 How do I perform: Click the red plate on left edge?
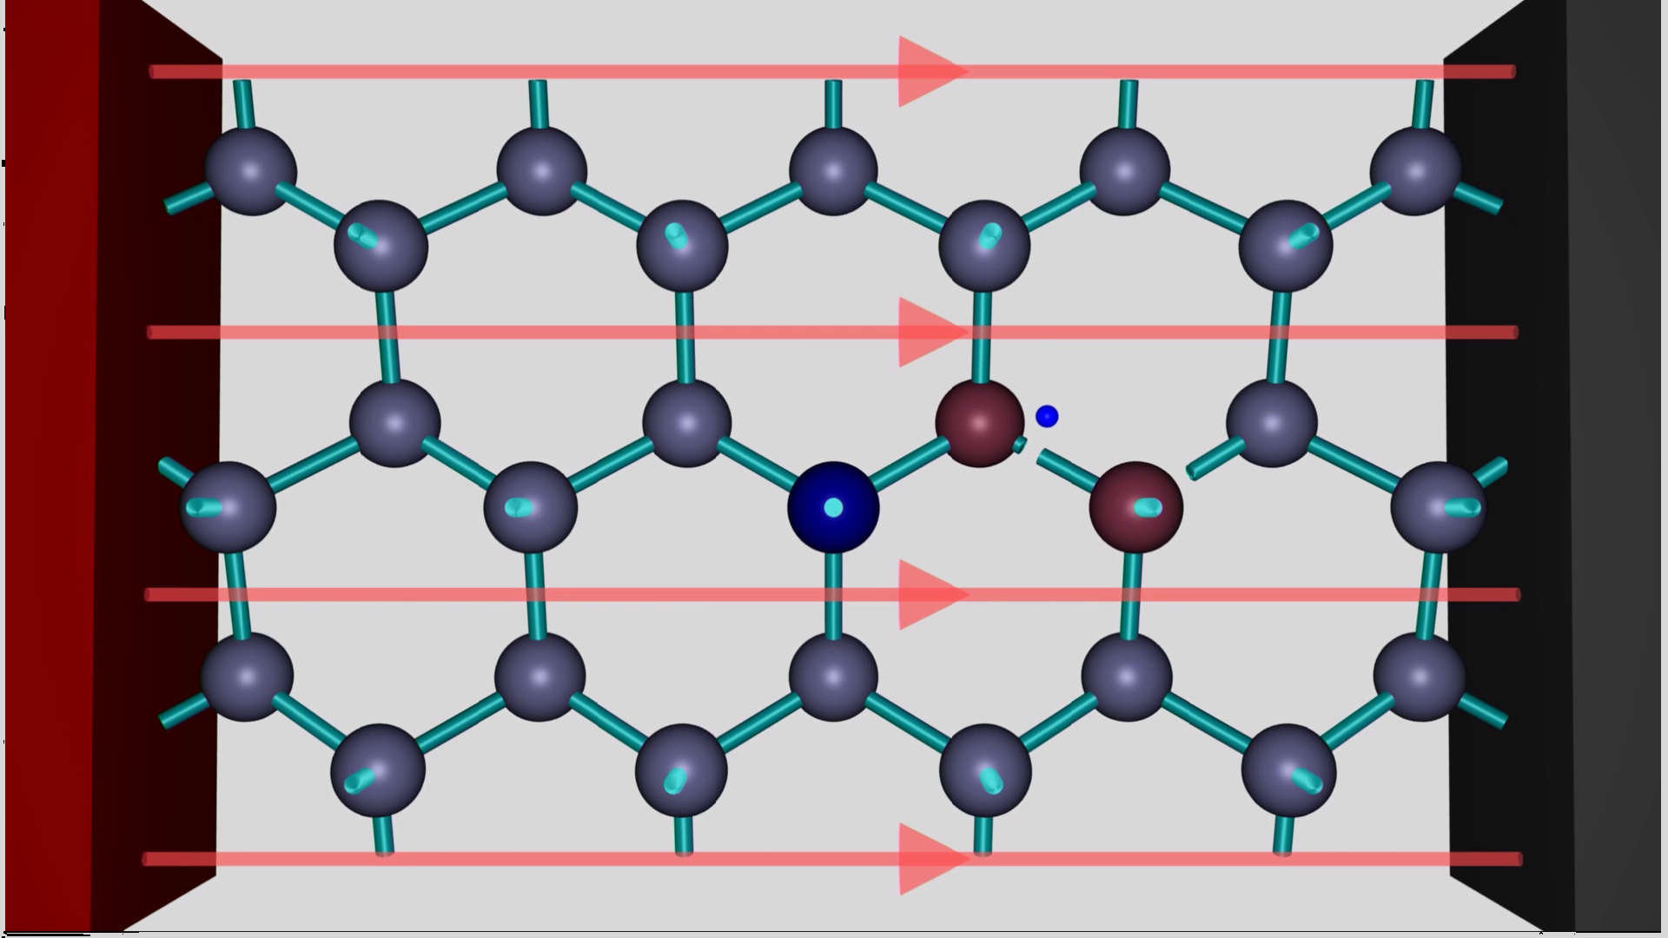click(x=48, y=469)
